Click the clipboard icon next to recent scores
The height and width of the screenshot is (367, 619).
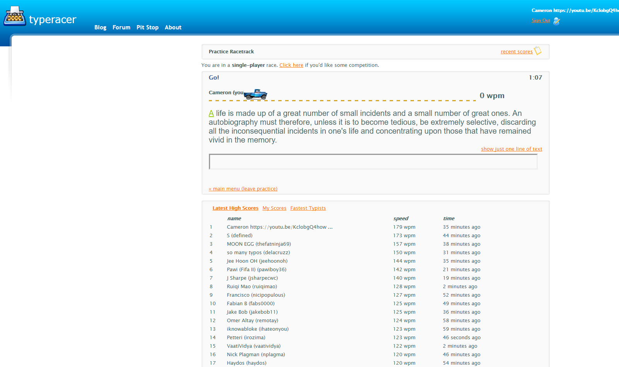(x=538, y=51)
